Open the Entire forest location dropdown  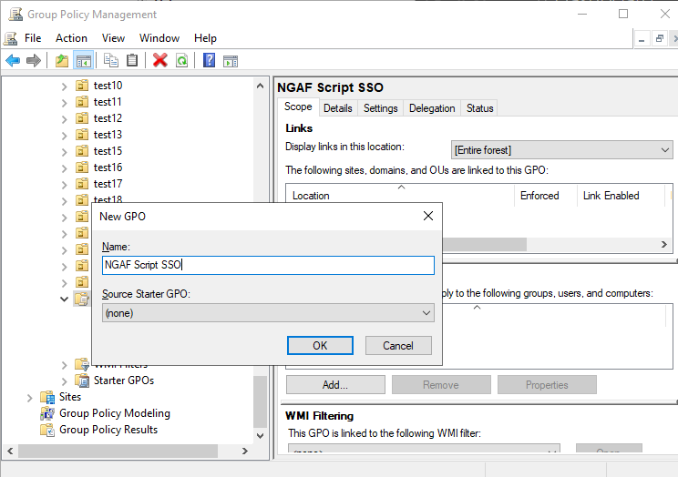[x=561, y=150]
